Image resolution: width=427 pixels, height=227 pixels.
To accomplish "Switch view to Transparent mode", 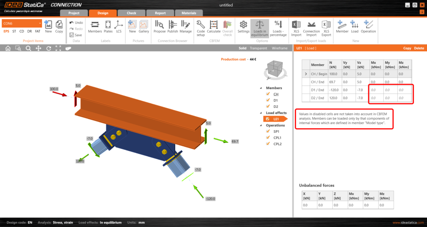I will (x=259, y=48).
